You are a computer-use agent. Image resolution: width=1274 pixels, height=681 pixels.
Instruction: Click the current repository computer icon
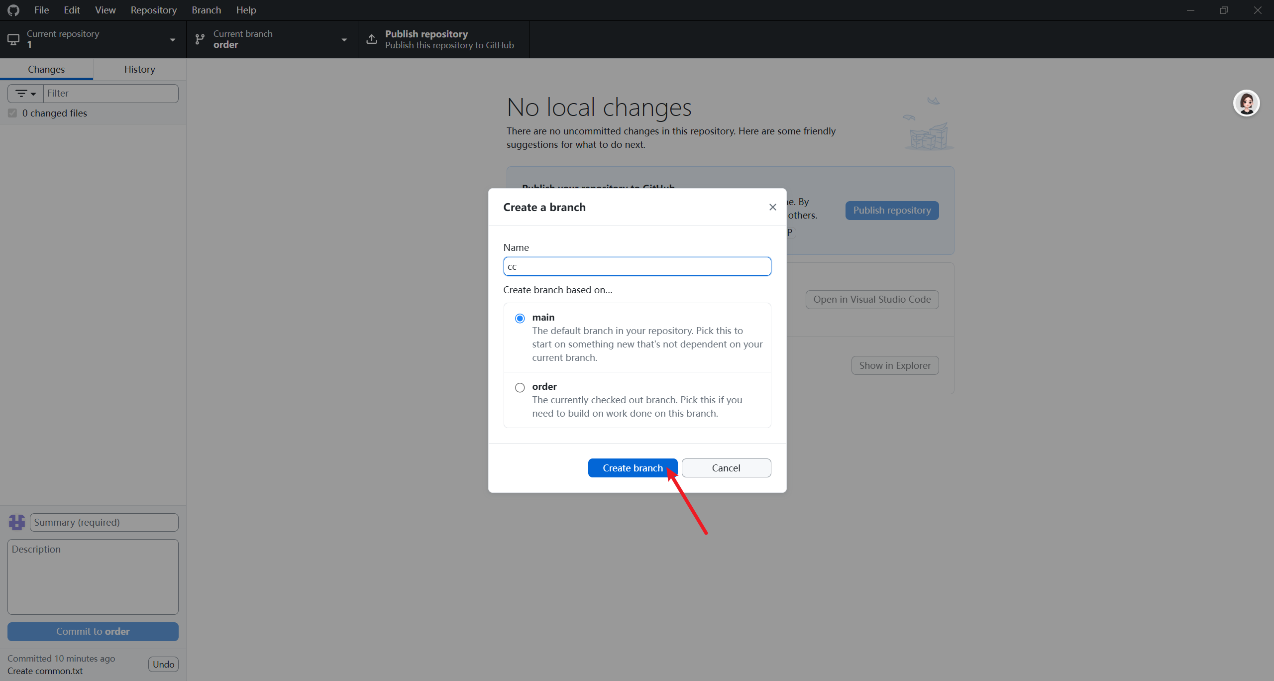coord(13,39)
